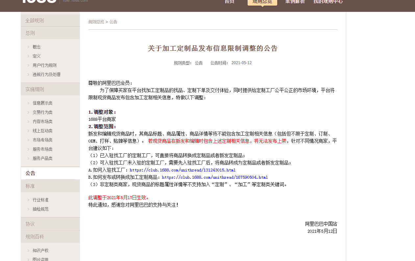Click the arrow icon beside 概念
The height and width of the screenshot is (261, 415).
pyautogui.click(x=28, y=47)
